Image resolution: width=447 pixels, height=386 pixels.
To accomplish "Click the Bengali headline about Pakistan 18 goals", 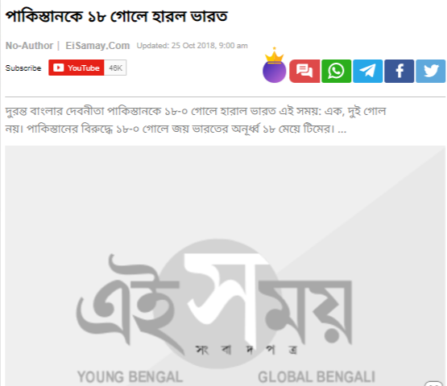I will pyautogui.click(x=117, y=16).
